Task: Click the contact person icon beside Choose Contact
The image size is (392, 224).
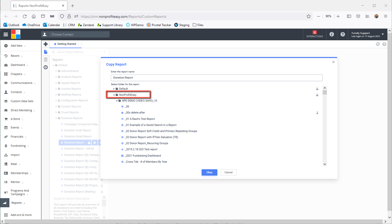Action: coord(45,34)
